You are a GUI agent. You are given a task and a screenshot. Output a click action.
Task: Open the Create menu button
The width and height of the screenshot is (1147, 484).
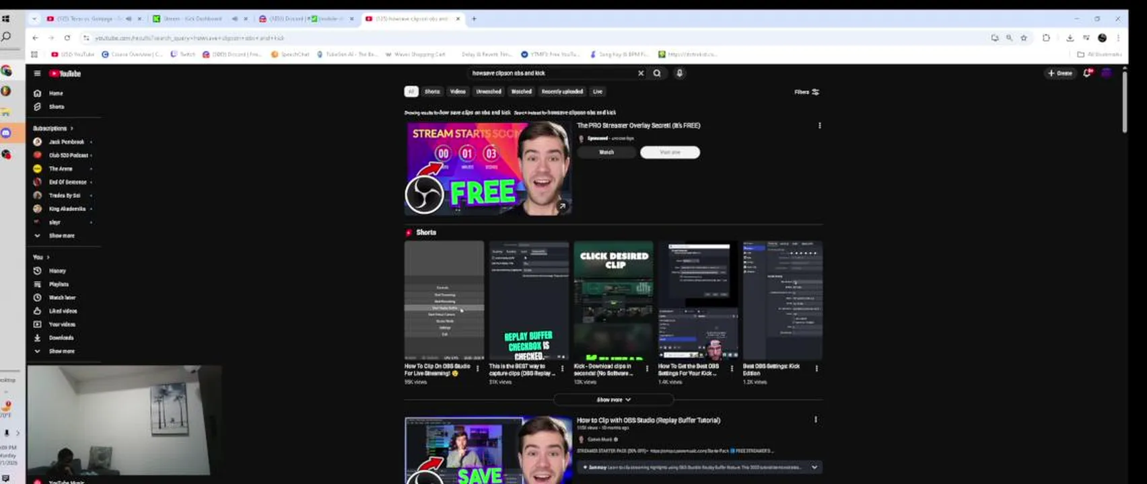[x=1060, y=73]
